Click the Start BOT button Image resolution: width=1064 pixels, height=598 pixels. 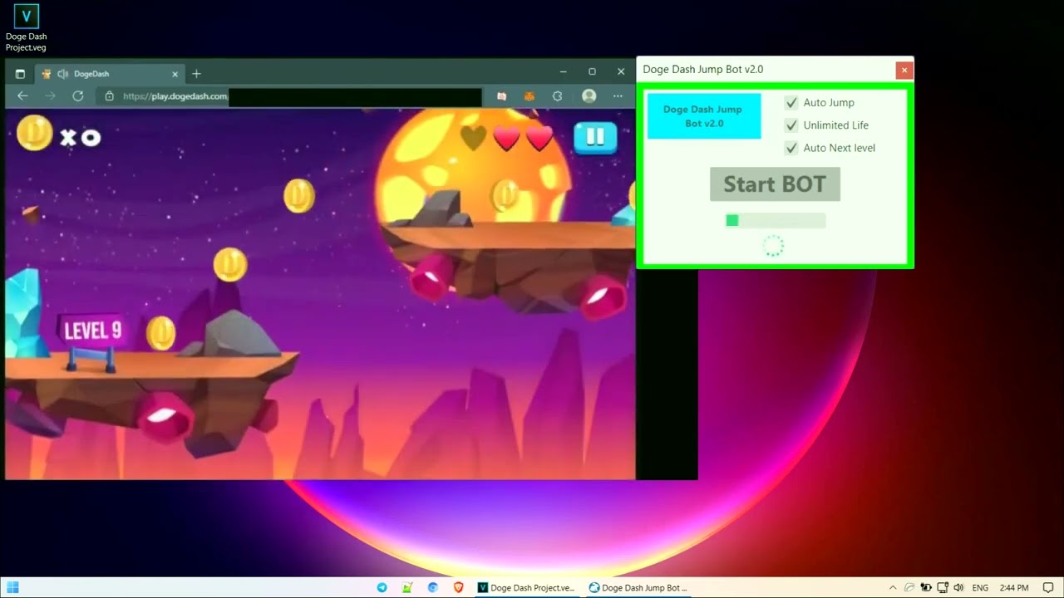click(x=775, y=184)
